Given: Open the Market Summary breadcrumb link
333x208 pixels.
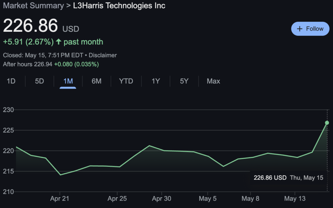Looking at the screenshot, I should click(x=33, y=6).
